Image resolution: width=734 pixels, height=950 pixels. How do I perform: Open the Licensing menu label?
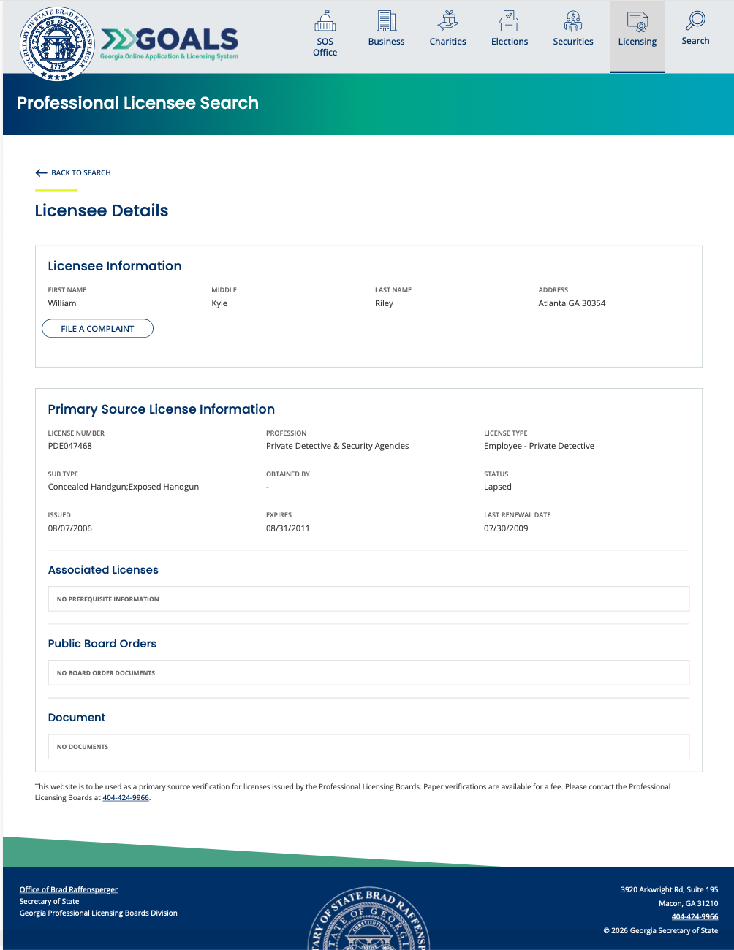click(x=637, y=42)
